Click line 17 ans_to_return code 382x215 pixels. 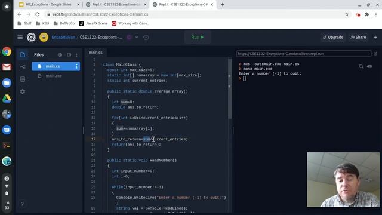[x=150, y=139]
